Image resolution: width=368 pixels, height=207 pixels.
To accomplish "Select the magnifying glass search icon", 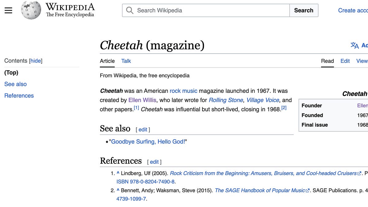I will (129, 10).
